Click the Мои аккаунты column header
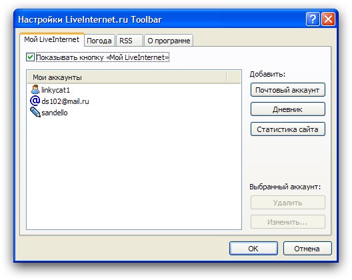Screen dimensions: 352x280 point(127,77)
